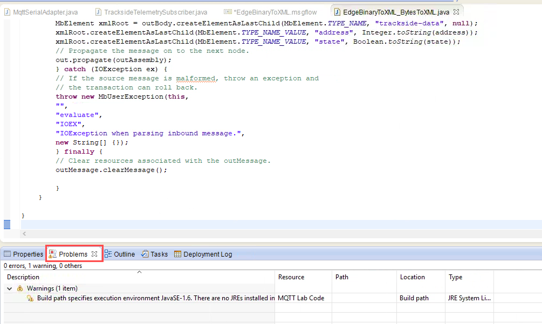The width and height of the screenshot is (542, 324).
Task: Click the warning icon beside Warnings group
Action: coord(20,288)
